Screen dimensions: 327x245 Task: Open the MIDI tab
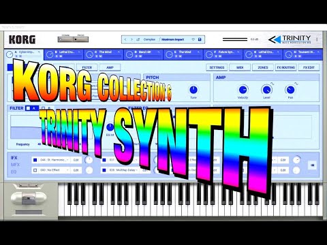coord(240,67)
